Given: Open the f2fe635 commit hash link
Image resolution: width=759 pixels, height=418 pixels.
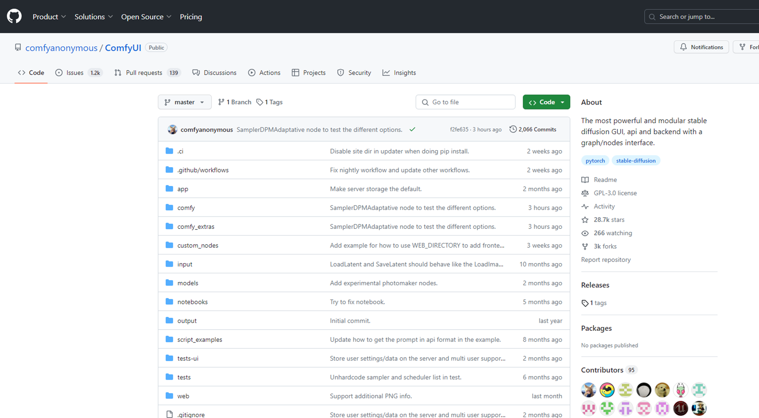Looking at the screenshot, I should click(x=459, y=130).
